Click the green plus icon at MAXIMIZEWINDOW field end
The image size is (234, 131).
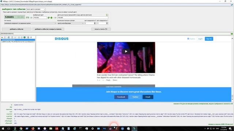click(x=232, y=34)
